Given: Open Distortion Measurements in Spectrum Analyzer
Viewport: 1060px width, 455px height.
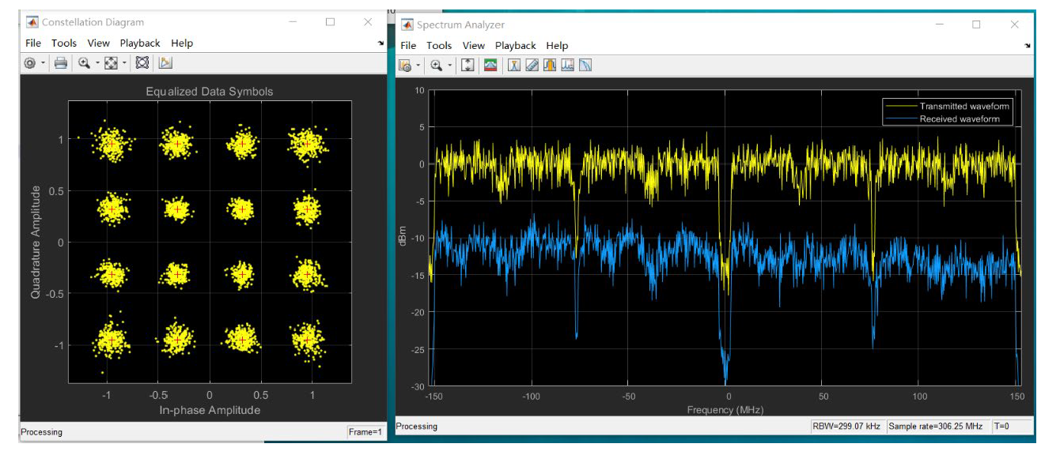Looking at the screenshot, I should [567, 66].
